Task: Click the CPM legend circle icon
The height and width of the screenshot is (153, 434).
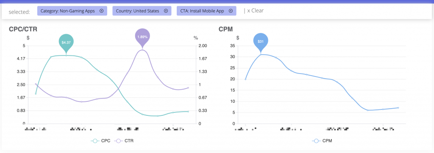Action: 316,141
